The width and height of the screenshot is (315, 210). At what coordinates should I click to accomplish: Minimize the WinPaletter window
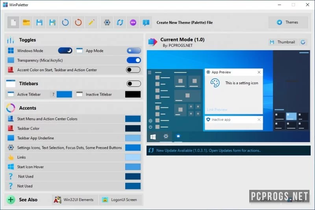280,5
